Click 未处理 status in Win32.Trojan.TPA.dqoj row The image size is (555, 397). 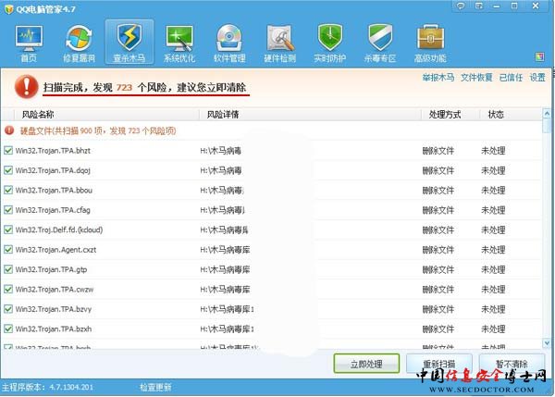tap(493, 170)
